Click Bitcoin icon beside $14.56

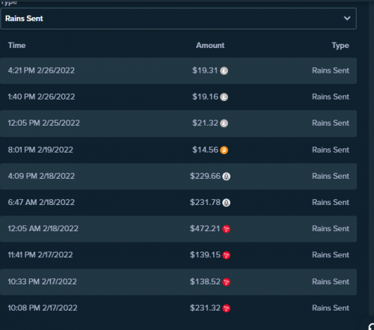tap(224, 150)
